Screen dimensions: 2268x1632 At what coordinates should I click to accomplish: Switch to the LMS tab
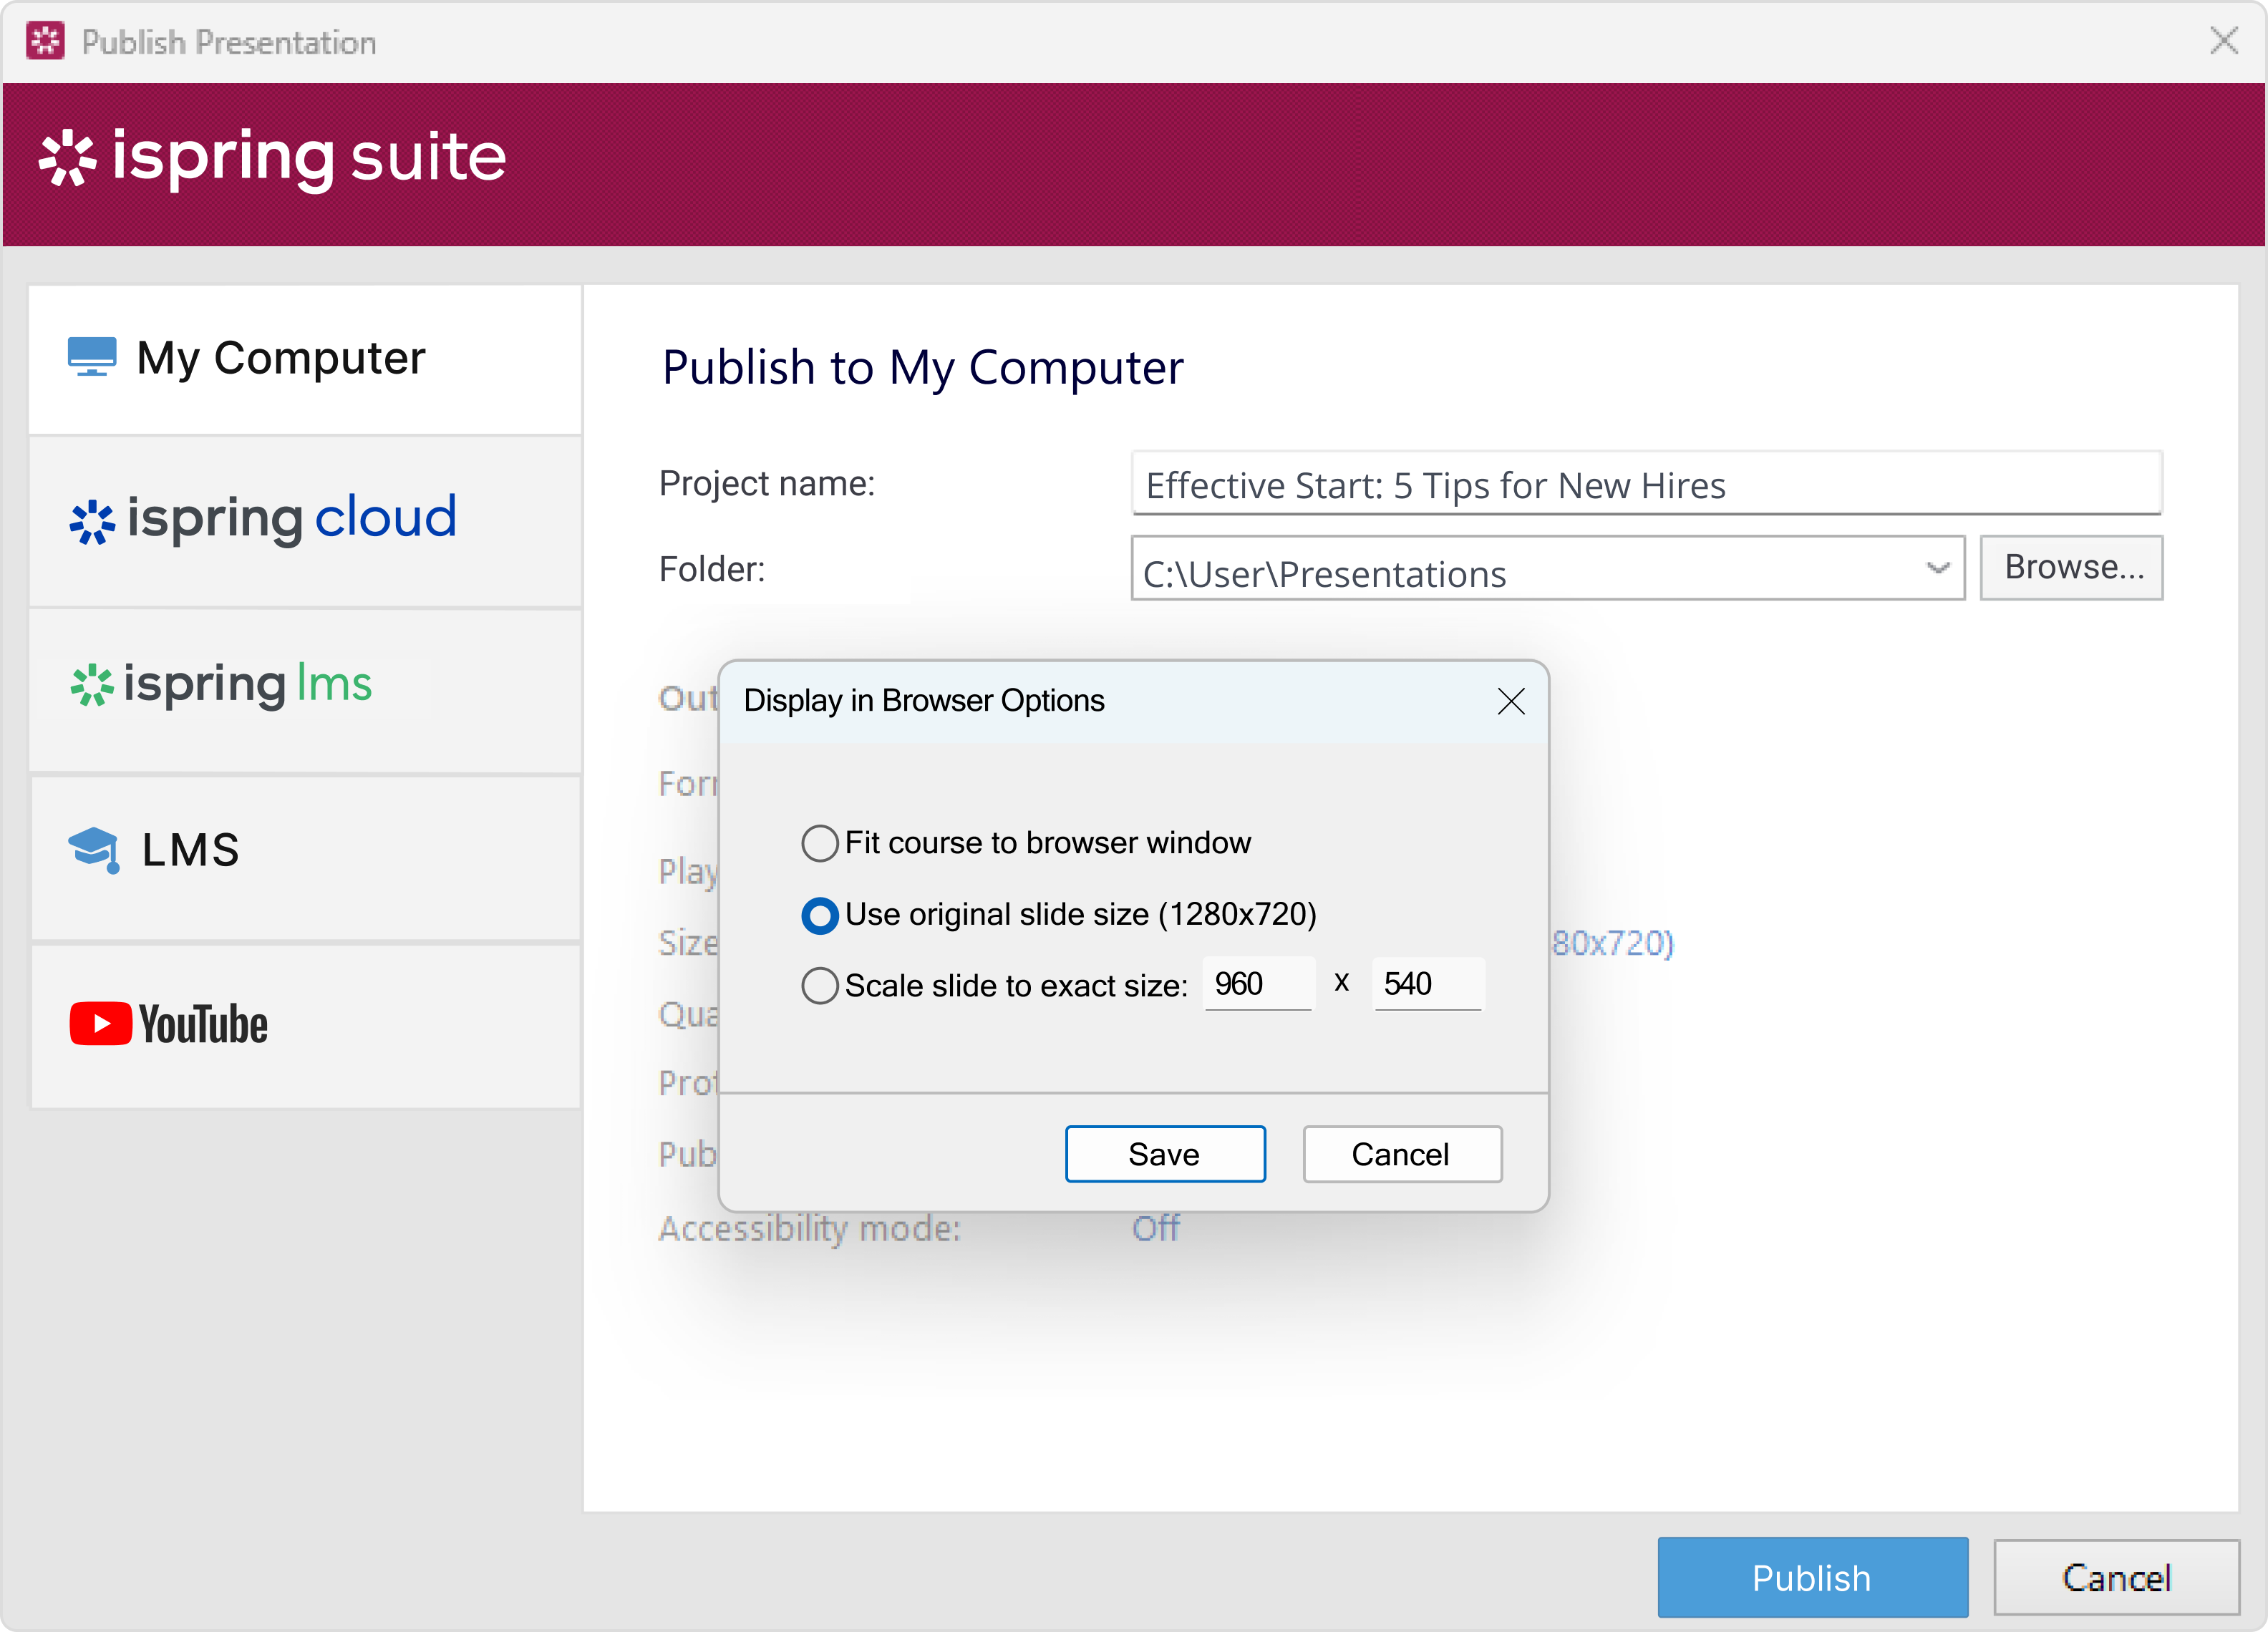point(305,859)
